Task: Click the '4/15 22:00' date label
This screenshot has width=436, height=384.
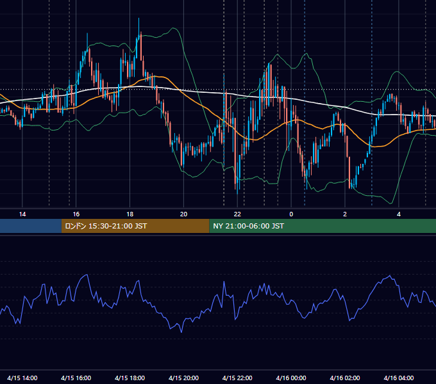Action: coord(237,378)
